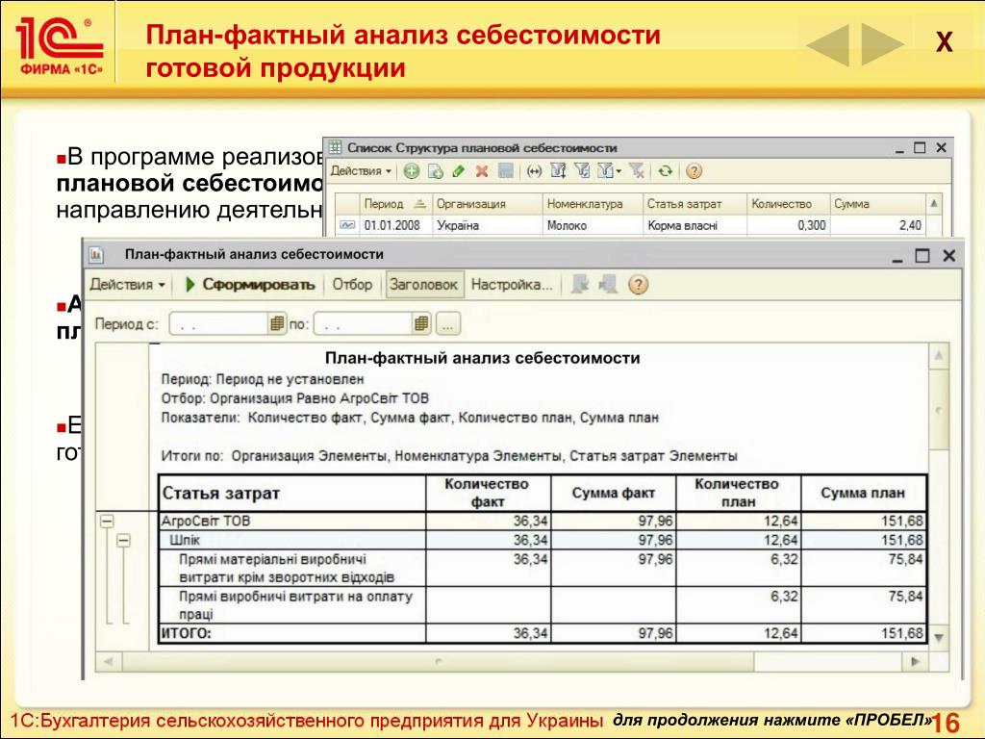Open calendar for the по date field

pyautogui.click(x=421, y=324)
